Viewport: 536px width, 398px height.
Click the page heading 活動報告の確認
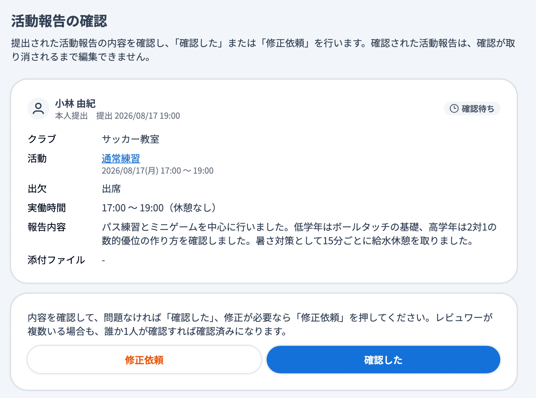[x=59, y=21]
